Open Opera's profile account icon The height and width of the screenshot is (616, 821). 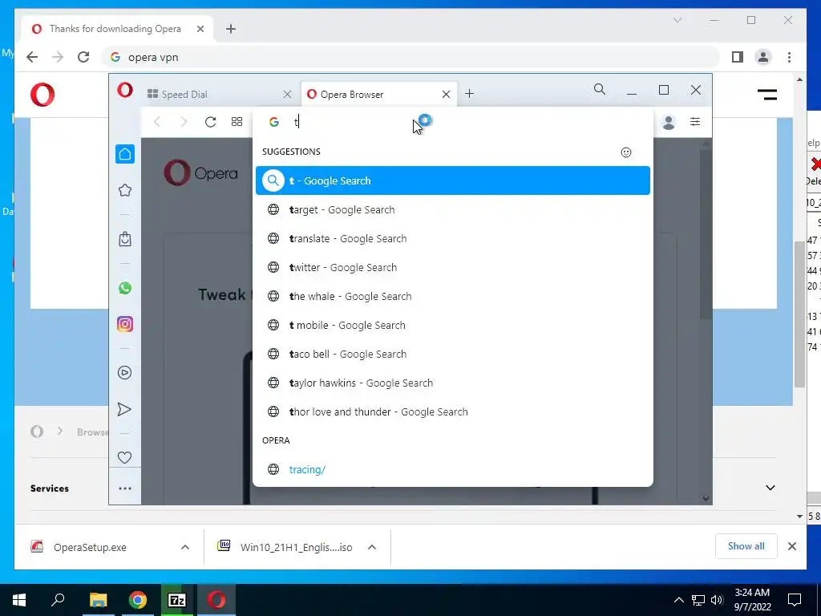(x=669, y=123)
